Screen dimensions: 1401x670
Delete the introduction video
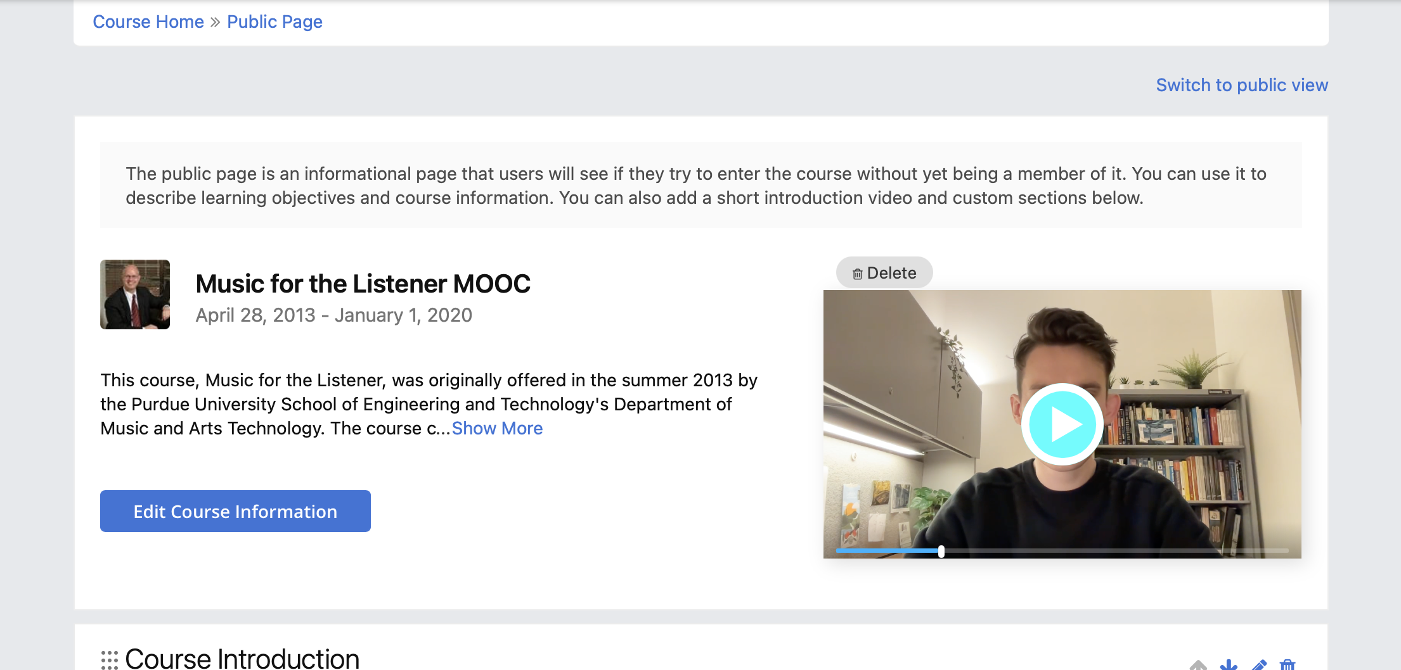point(884,273)
